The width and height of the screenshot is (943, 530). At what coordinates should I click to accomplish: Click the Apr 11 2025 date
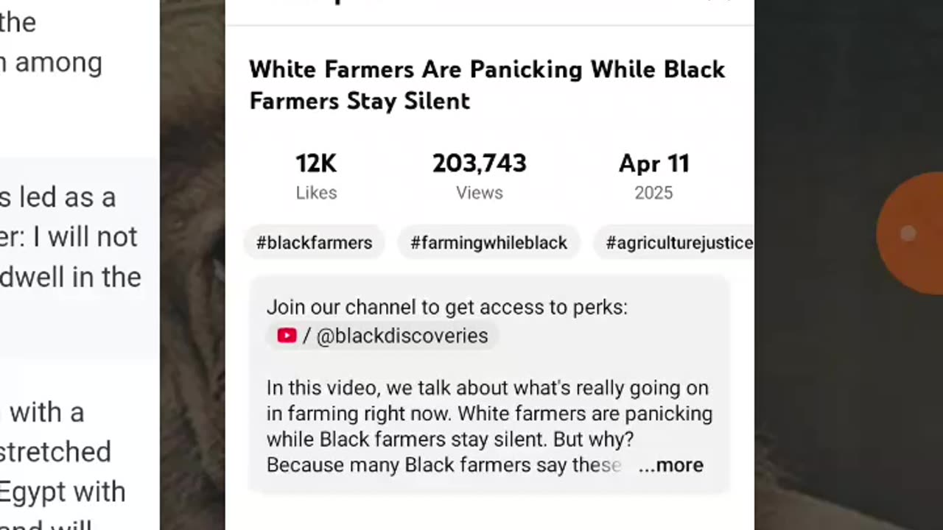[x=654, y=176]
